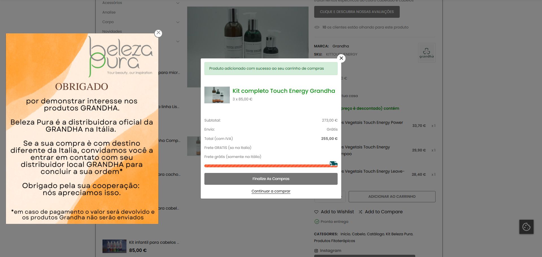This screenshot has width=542, height=257.
Task: Click Finalize As Compras button
Action: (x=271, y=179)
